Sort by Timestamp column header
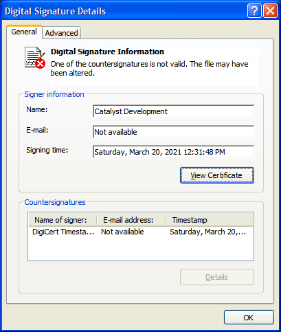Viewport: 281px width, 332px height. coord(208,220)
